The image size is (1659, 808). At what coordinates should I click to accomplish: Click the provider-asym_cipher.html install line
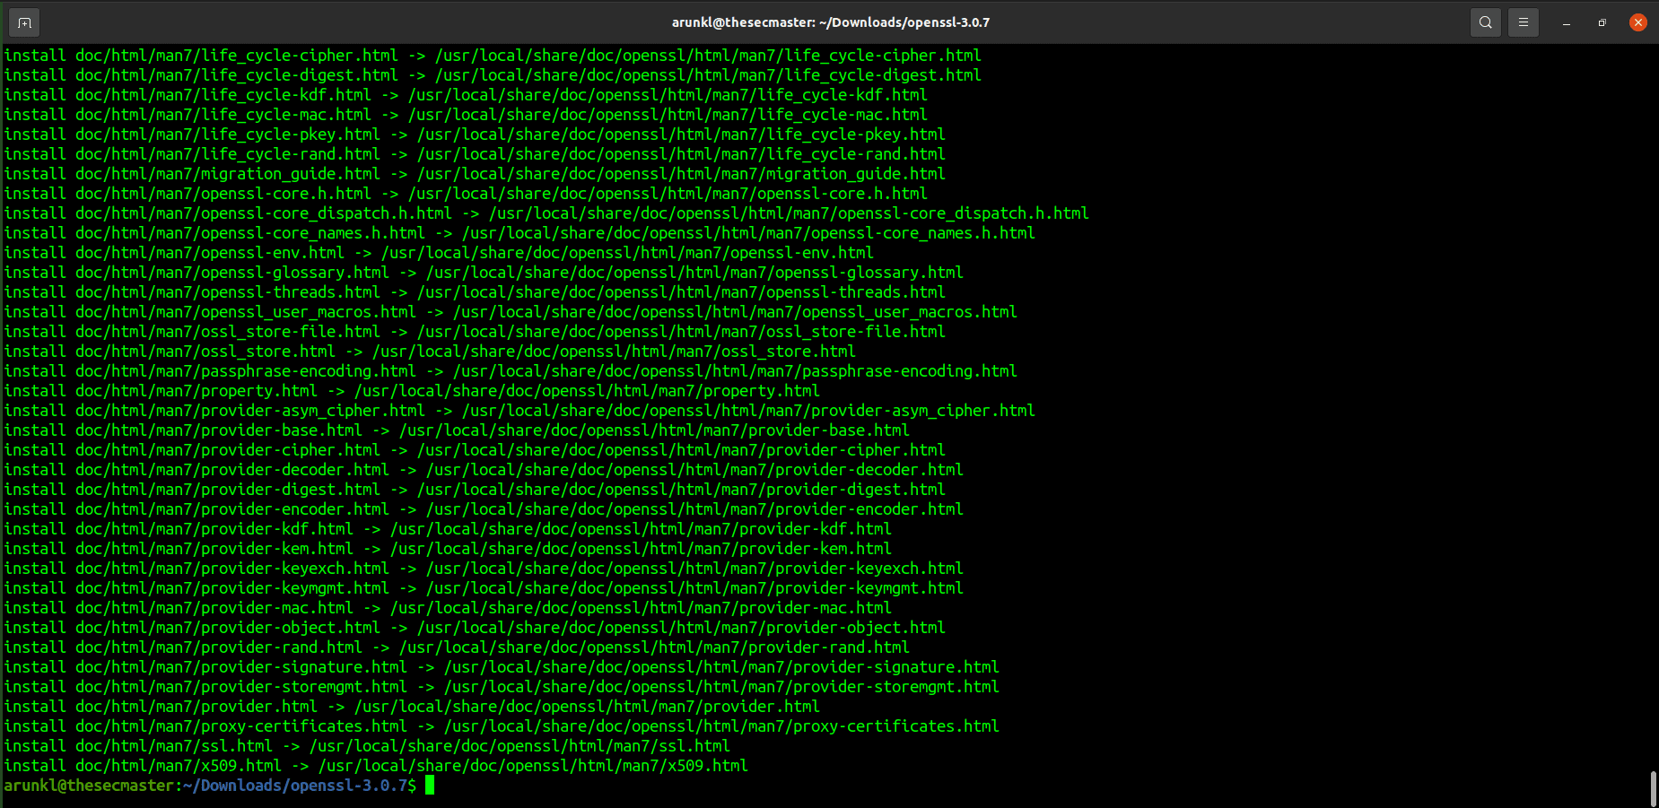(520, 411)
